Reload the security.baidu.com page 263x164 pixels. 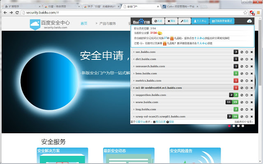click(x=17, y=13)
